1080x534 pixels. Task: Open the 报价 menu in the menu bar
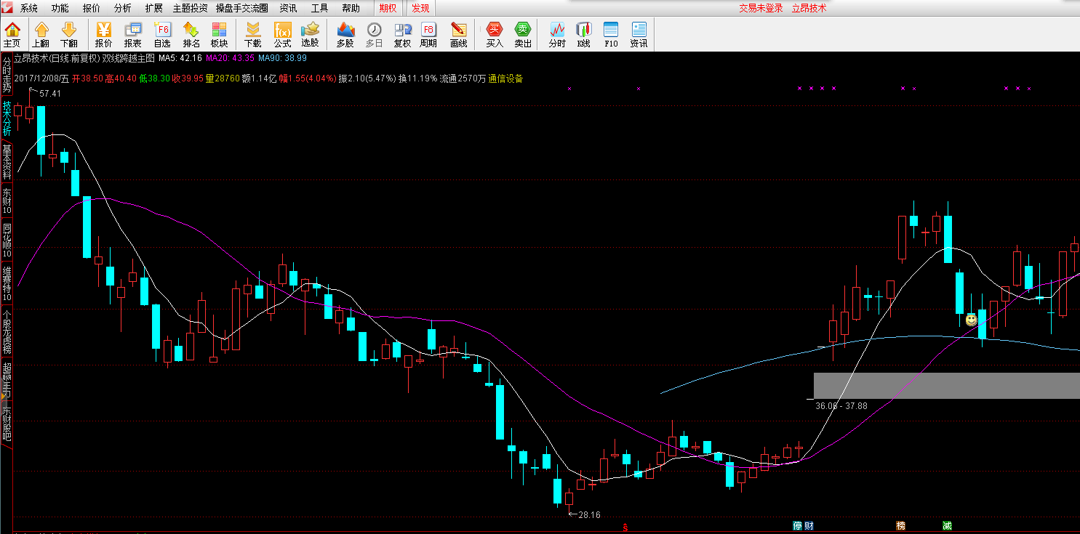coord(92,9)
